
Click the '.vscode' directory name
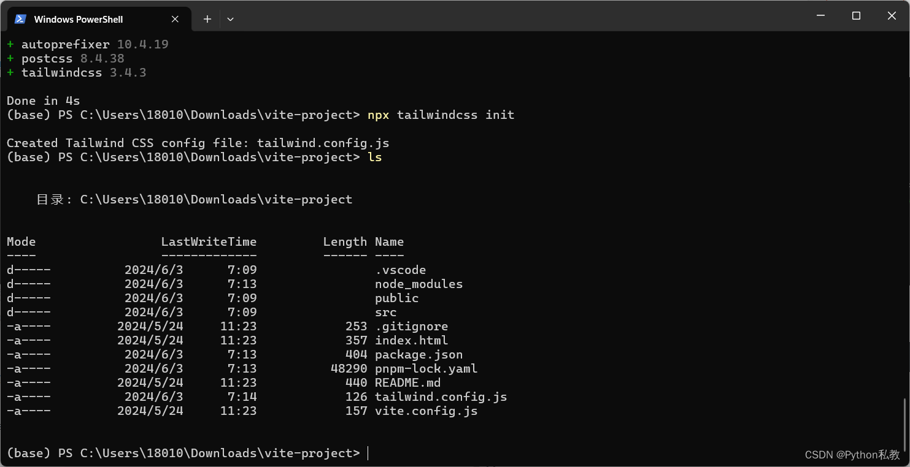(400, 270)
